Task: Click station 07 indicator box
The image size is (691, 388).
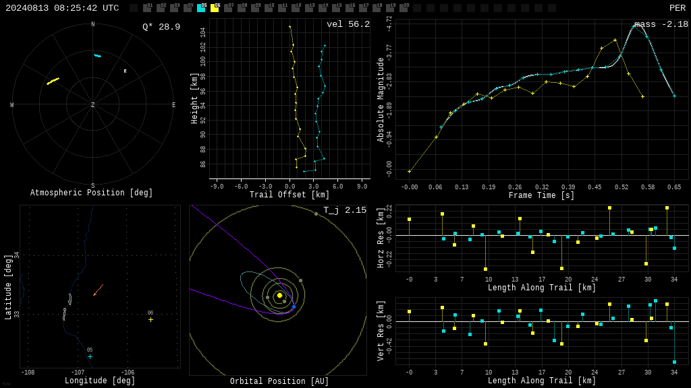Action: (228, 8)
